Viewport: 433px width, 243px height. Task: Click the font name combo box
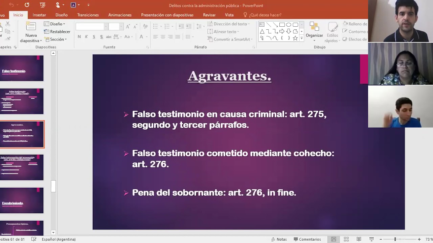pos(92,27)
